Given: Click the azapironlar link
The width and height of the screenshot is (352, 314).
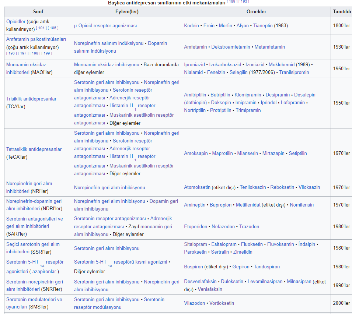Looking at the screenshot, I should click(44, 272).
